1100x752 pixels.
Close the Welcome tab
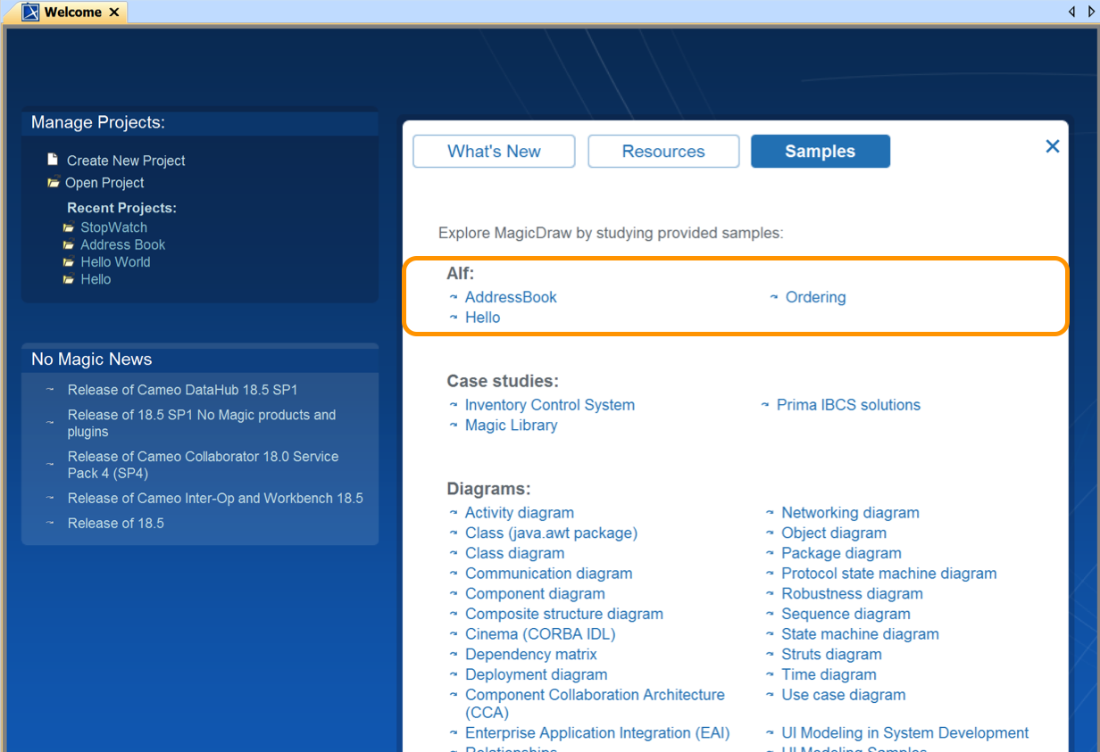pyautogui.click(x=113, y=12)
